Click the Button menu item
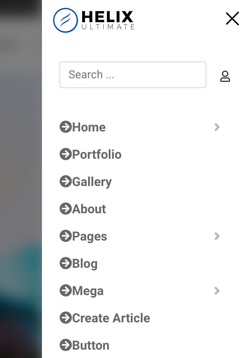The width and height of the screenshot is (251, 358). (91, 345)
